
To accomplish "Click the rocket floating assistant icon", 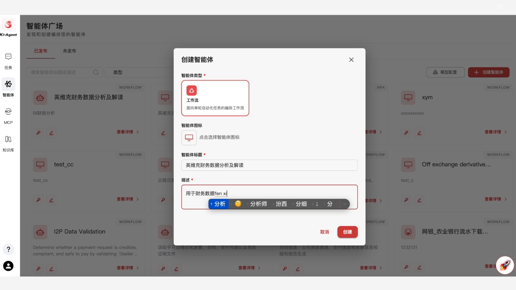I will point(505,265).
